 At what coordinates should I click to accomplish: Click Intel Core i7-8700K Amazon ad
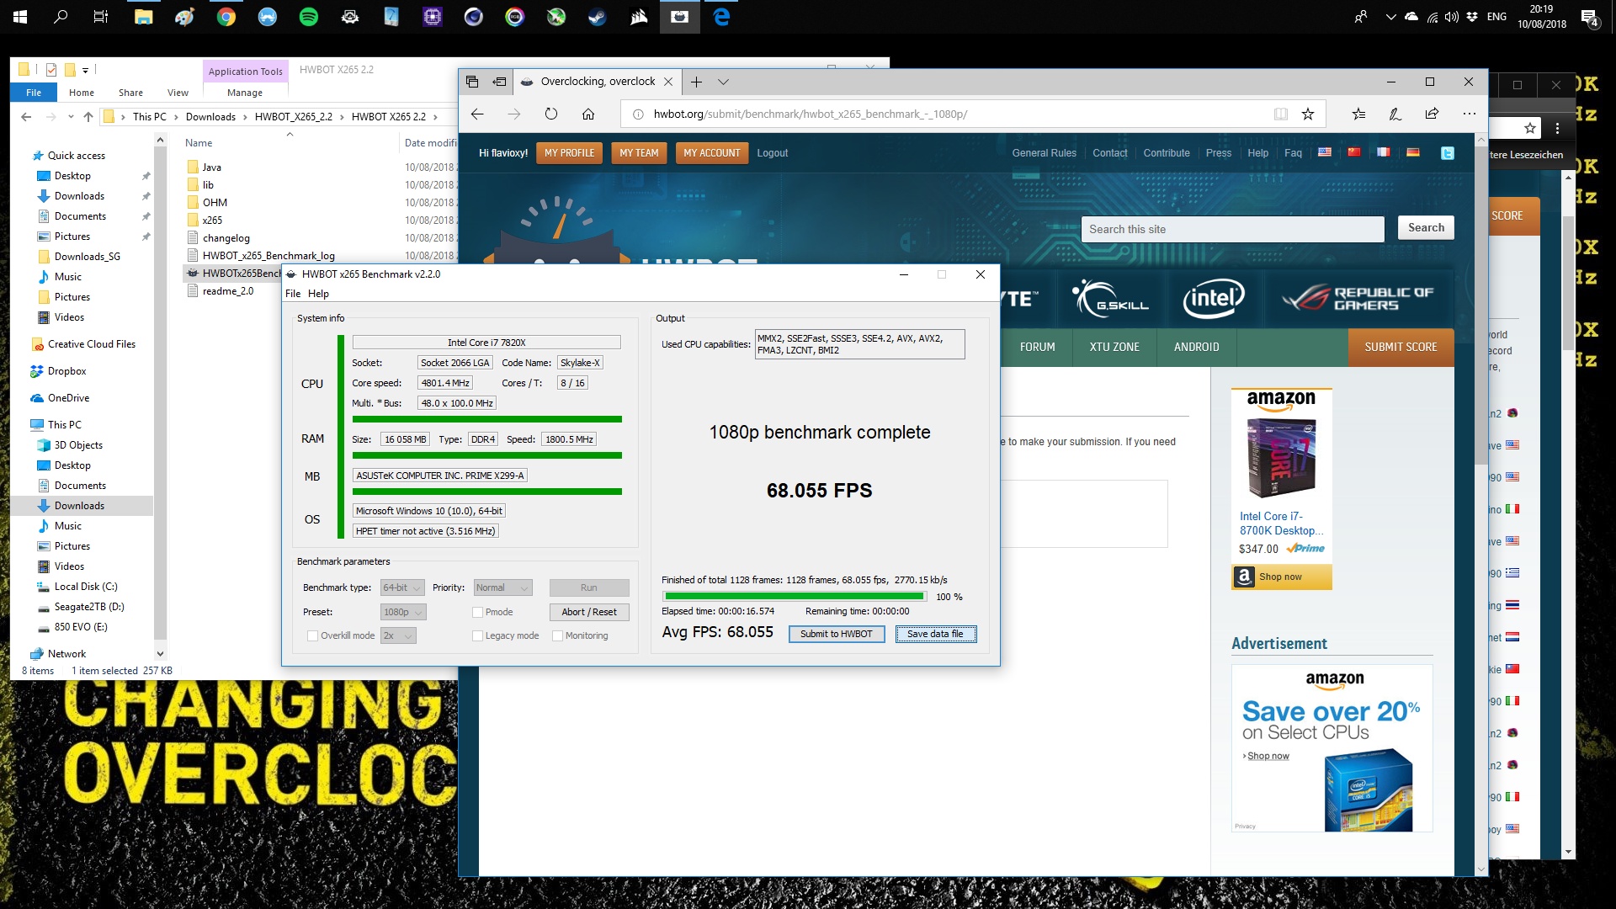point(1281,488)
